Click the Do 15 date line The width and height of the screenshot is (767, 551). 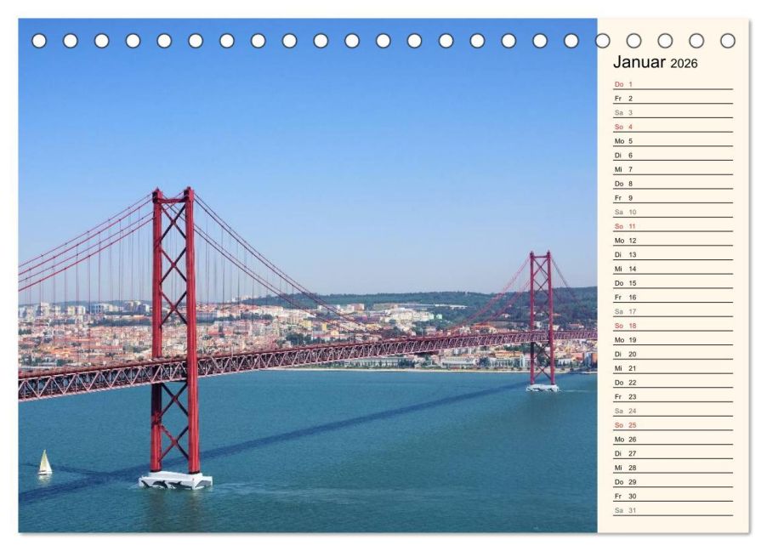pos(673,283)
